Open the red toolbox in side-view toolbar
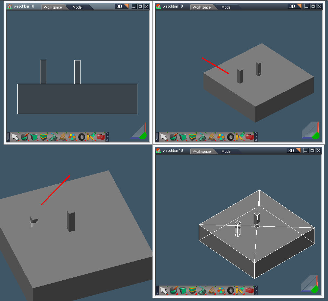Viewport: 328px width, 301px height. 101,137
